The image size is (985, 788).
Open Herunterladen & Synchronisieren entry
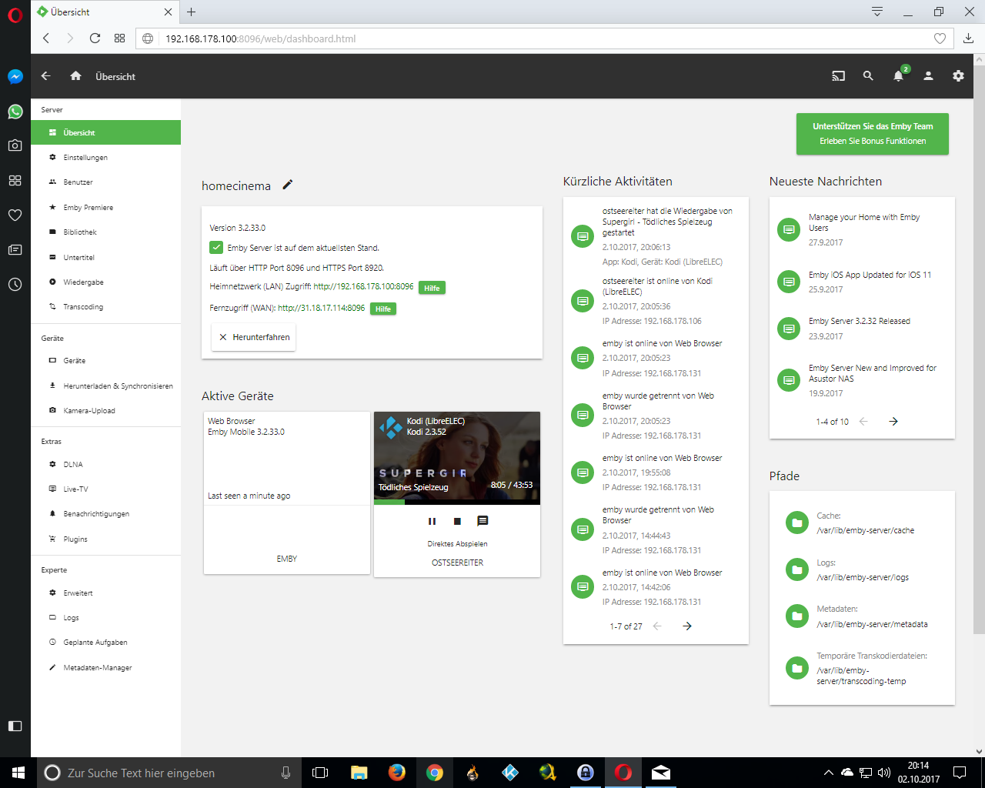[x=105, y=386]
